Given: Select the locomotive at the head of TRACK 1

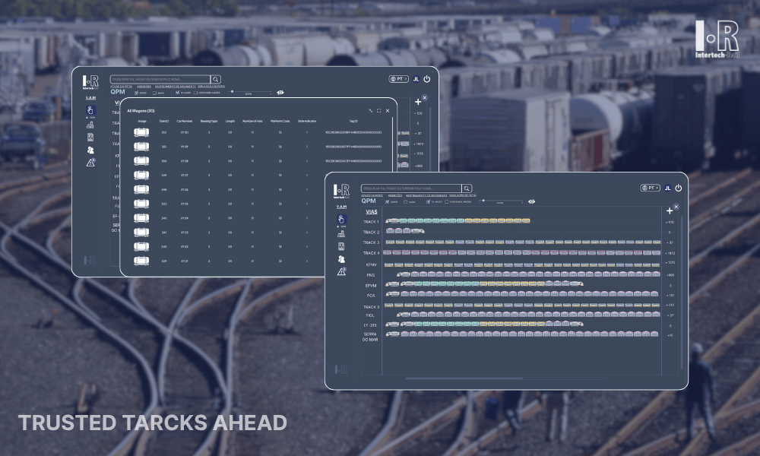Looking at the screenshot, I should click(391, 221).
